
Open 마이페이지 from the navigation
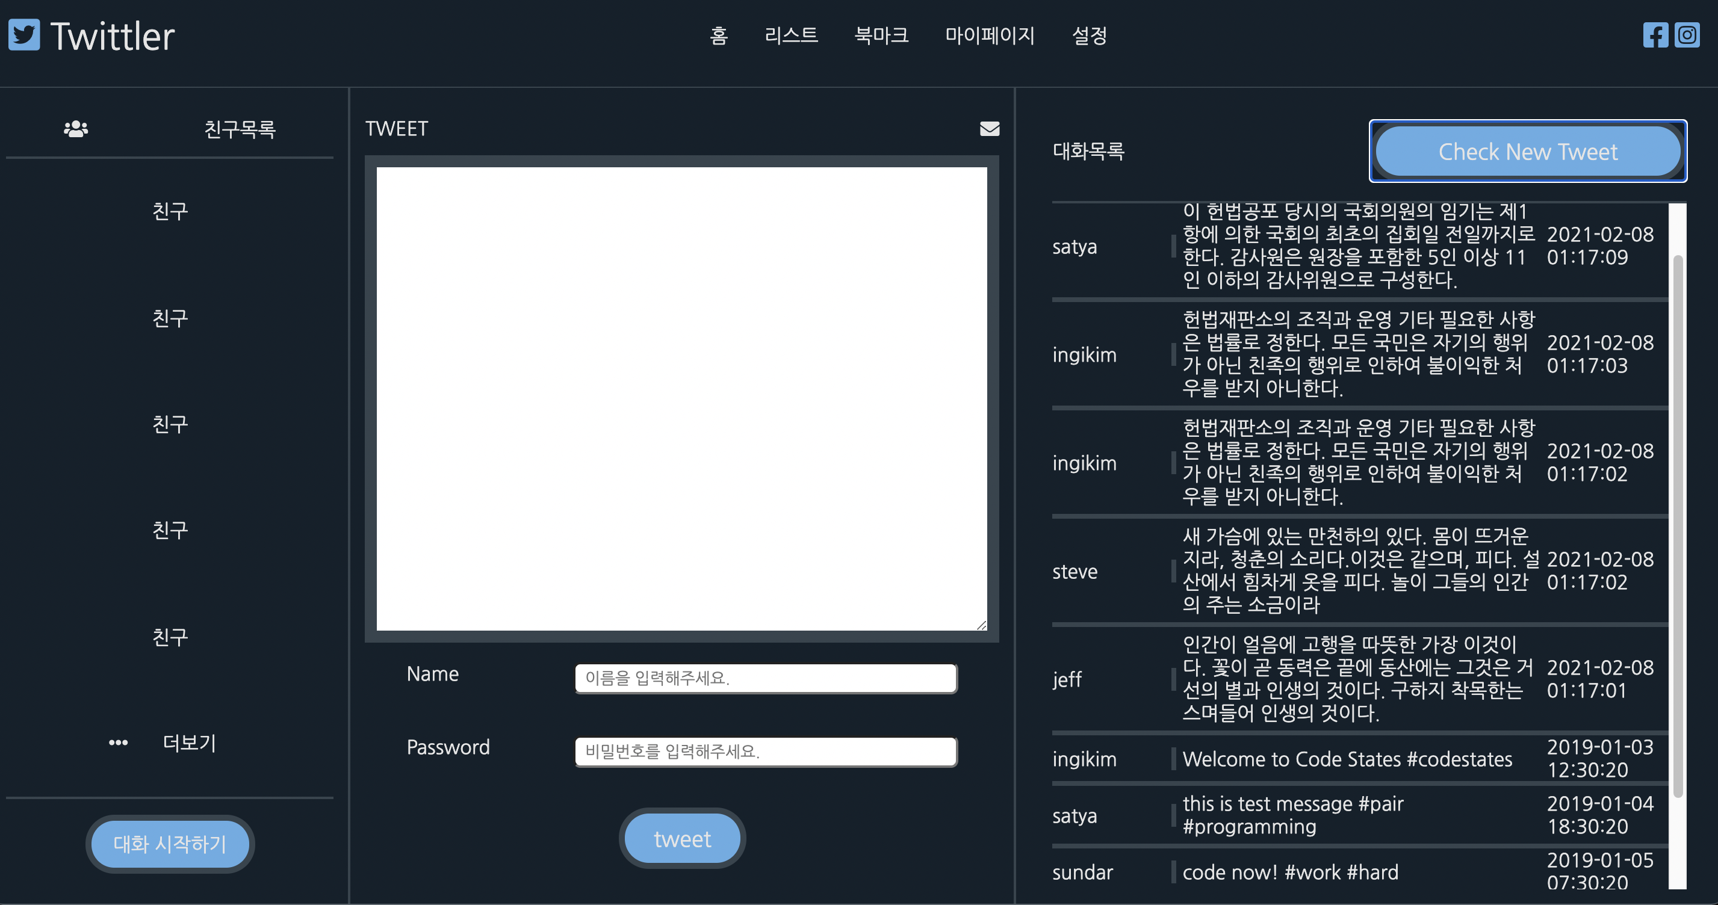point(990,36)
